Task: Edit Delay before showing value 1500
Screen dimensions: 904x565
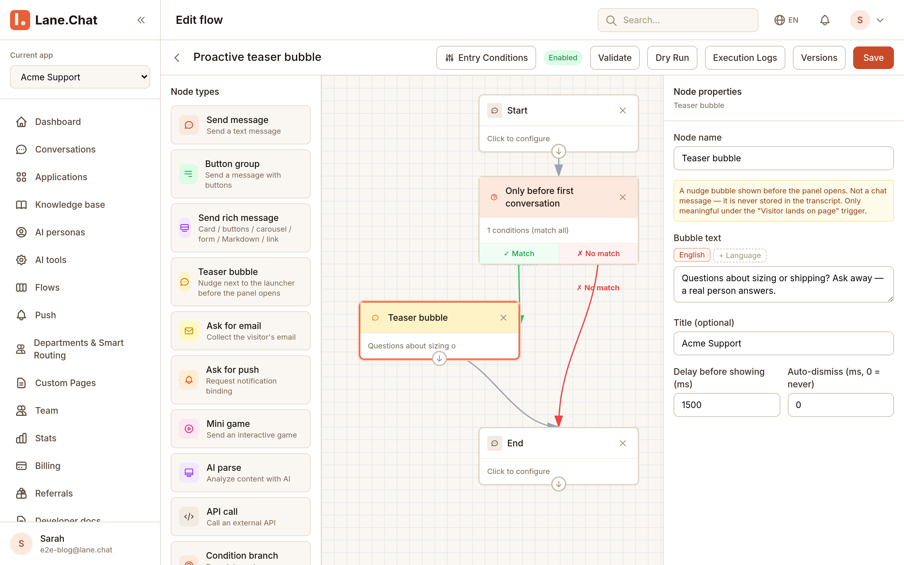Action: point(727,405)
